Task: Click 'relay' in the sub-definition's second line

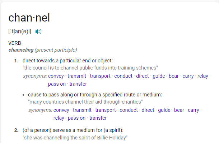Action: tap(59, 118)
